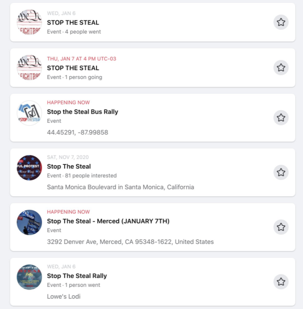Star the Thu Jan 7 STOP THE STEAL event
303x309 pixels.
(281, 68)
